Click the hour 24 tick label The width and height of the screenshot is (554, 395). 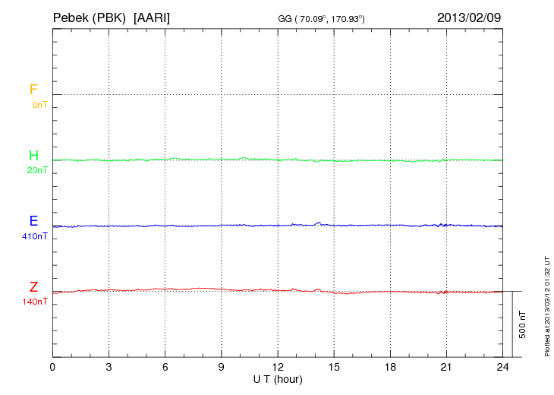(x=502, y=368)
